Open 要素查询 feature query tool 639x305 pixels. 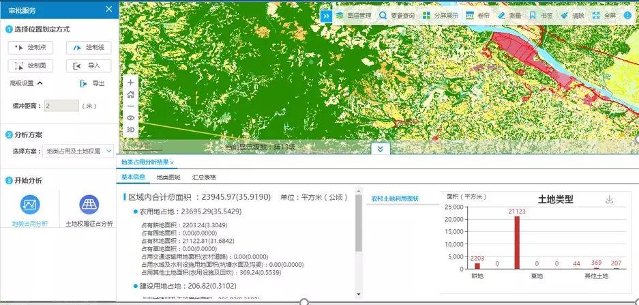[396, 16]
